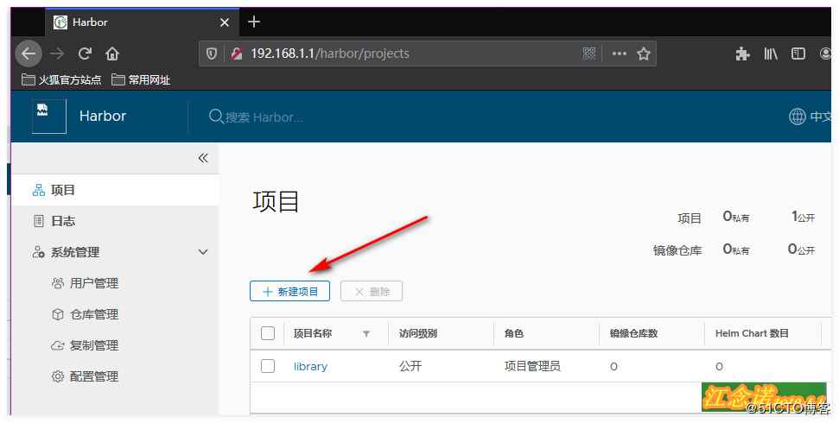Click the Harbor logo icon
839x423 pixels.
click(x=49, y=117)
